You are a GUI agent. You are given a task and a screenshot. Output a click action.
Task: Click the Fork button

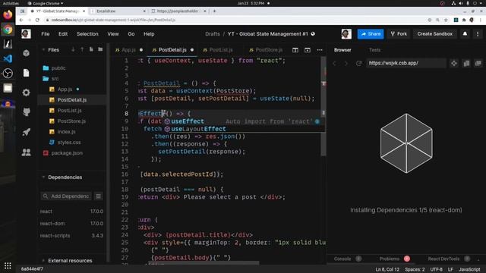[x=399, y=33]
